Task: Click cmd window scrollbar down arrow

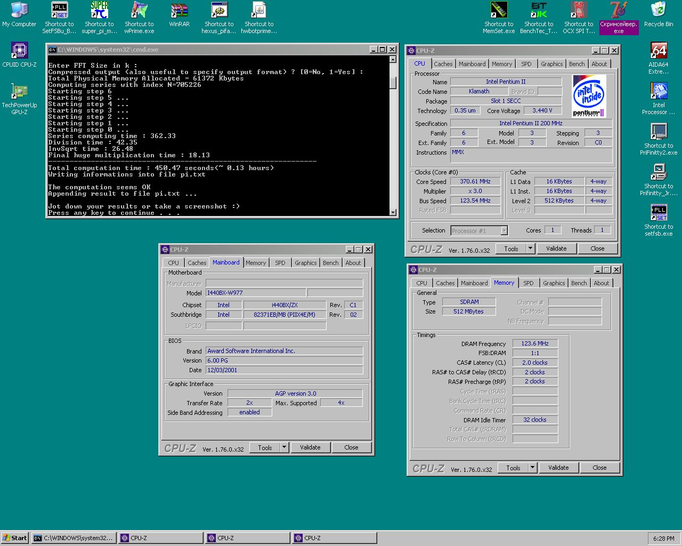Action: tap(393, 212)
